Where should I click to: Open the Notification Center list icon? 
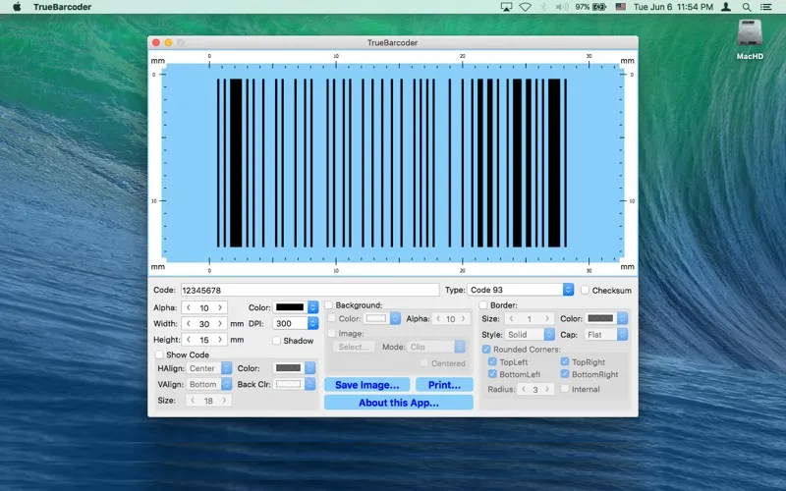[x=766, y=7]
